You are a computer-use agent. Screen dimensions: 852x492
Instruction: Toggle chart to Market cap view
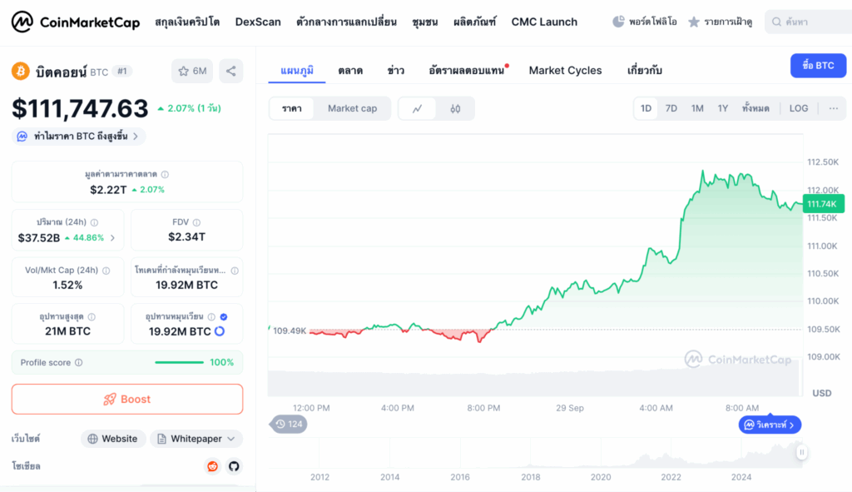coord(352,108)
